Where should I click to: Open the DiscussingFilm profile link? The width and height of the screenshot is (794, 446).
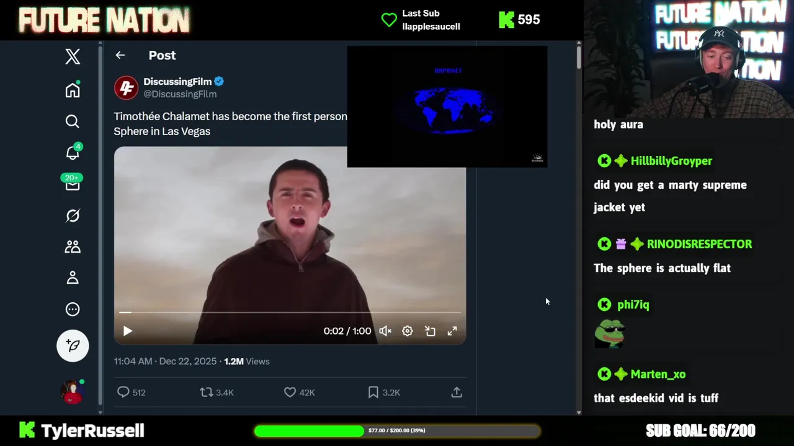[177, 81]
